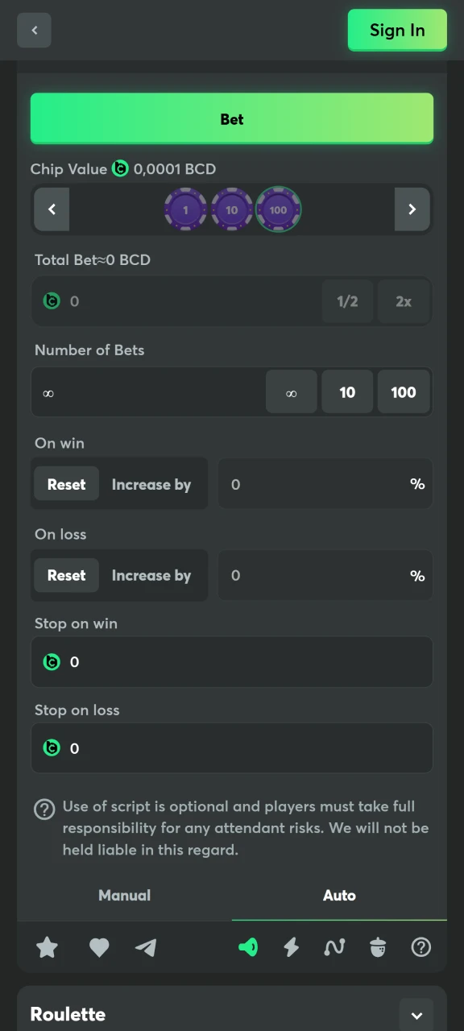Click the left chip carousel arrow
This screenshot has width=464, height=1031.
pyautogui.click(x=52, y=209)
